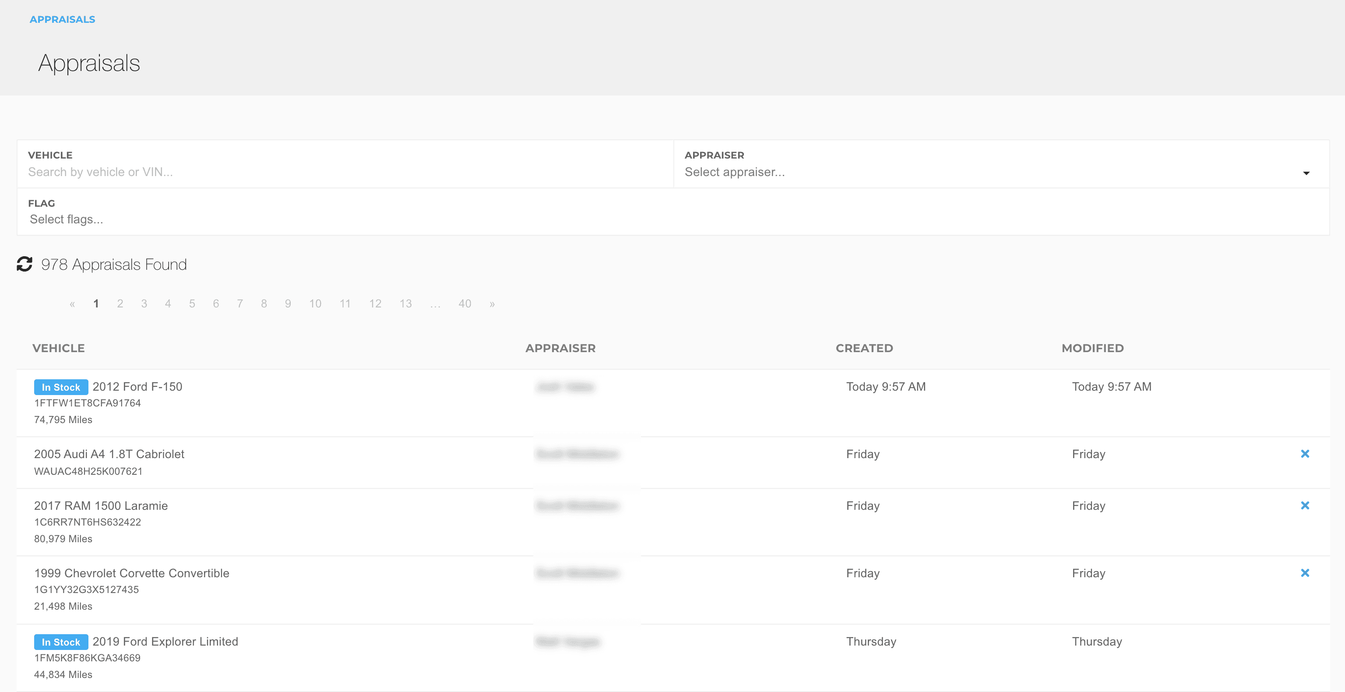Open the APPRAISALS breadcrumb link

(x=62, y=19)
